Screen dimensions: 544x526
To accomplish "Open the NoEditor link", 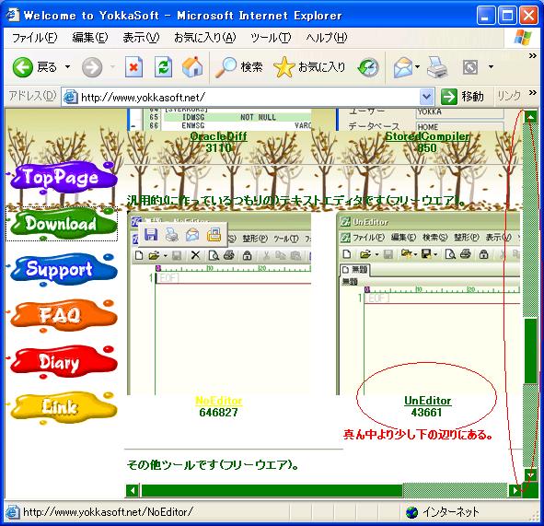I will (218, 401).
